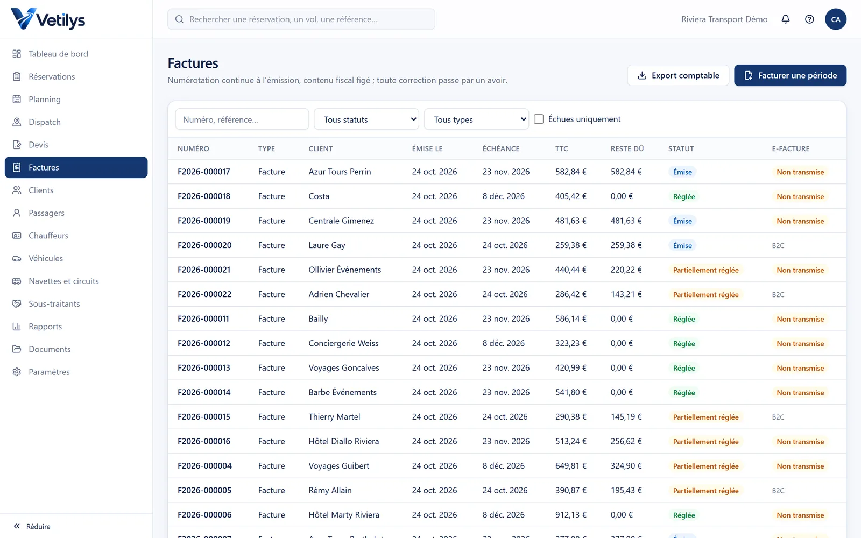Open Passagers using its person icon
Viewport: 861px width, 538px height.
pyautogui.click(x=17, y=213)
